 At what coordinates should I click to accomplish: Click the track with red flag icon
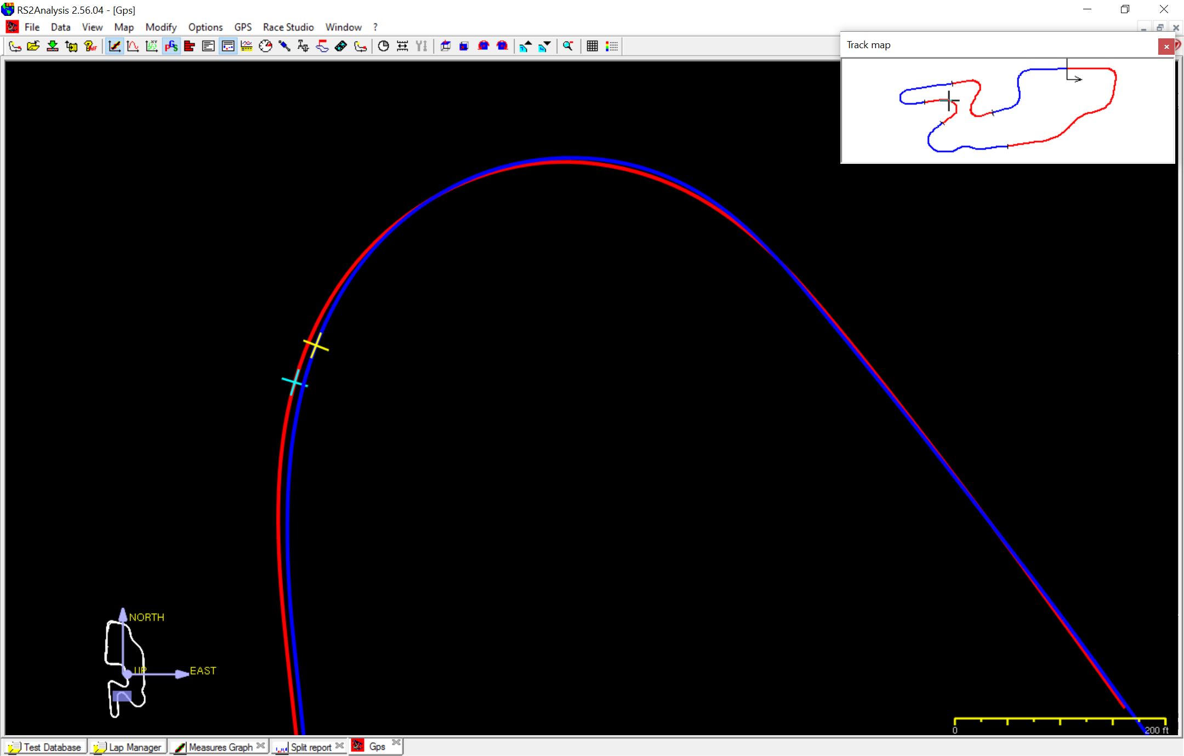322,46
